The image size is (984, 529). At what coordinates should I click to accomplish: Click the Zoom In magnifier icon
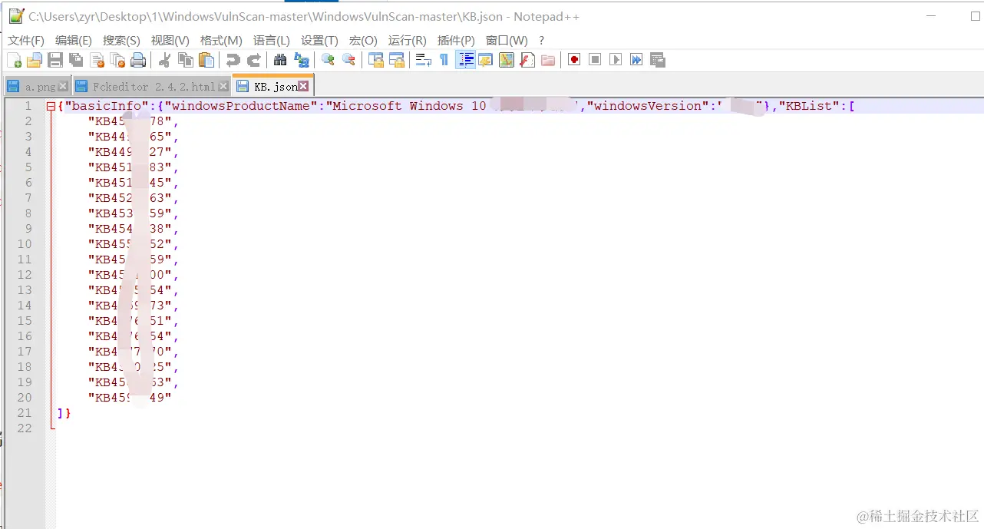click(x=329, y=60)
